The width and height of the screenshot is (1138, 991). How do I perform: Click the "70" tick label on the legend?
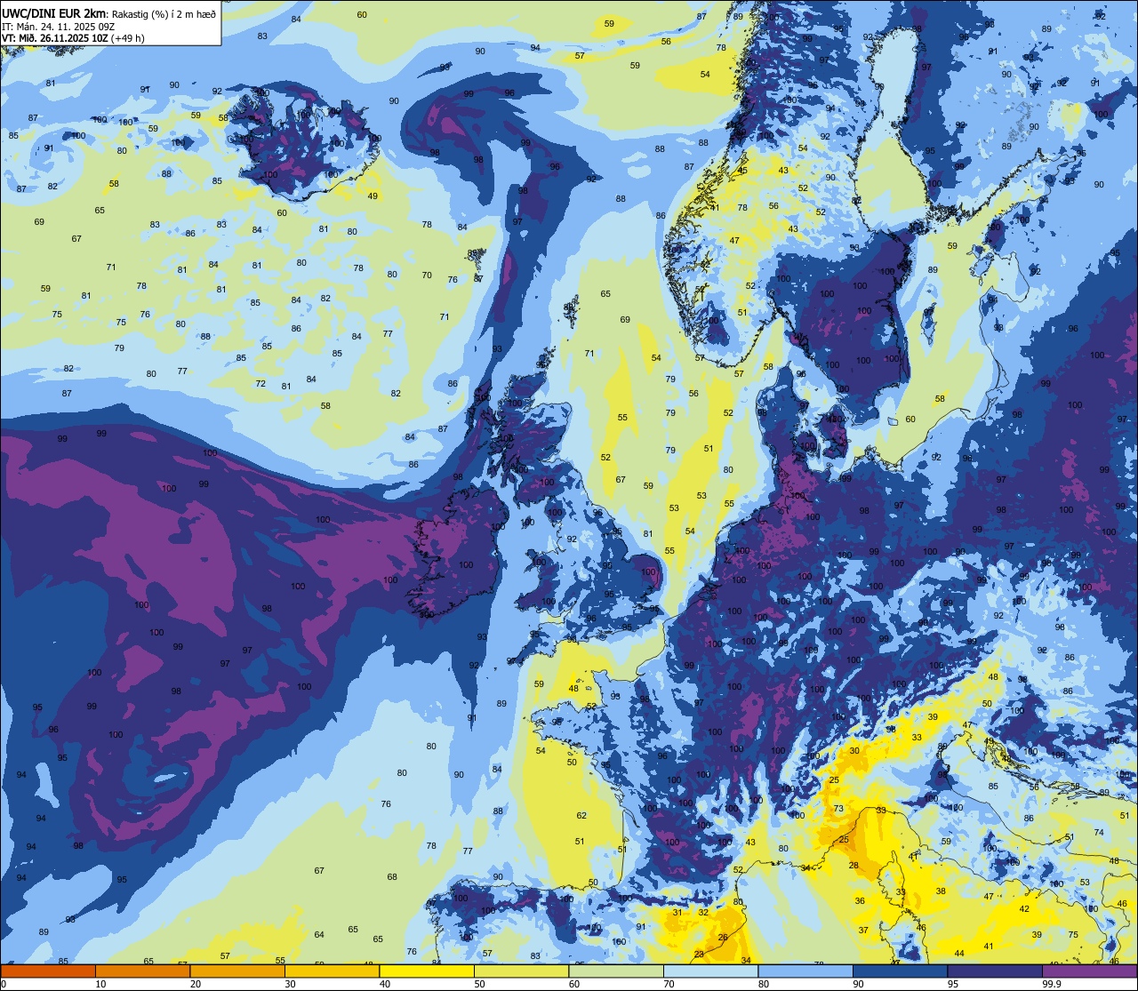point(669,984)
